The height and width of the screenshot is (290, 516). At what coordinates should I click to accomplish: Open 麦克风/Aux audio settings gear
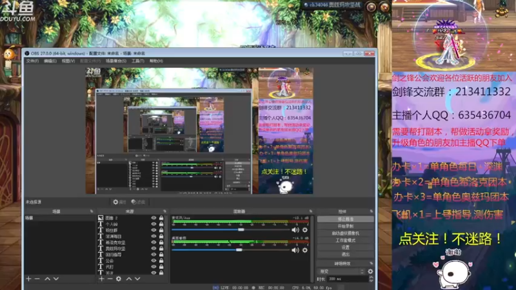click(305, 230)
